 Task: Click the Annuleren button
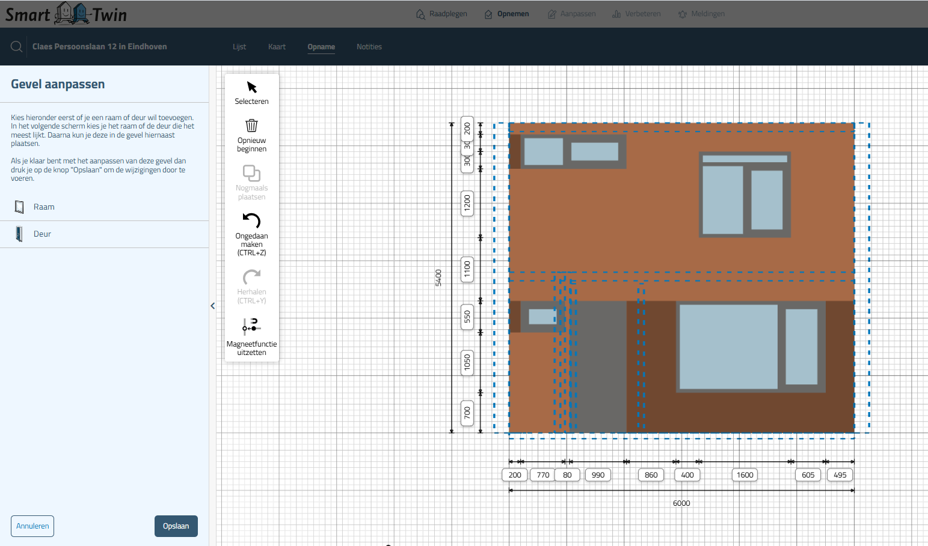click(x=32, y=526)
